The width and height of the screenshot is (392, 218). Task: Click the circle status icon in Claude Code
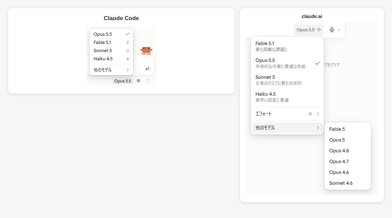coord(147,81)
